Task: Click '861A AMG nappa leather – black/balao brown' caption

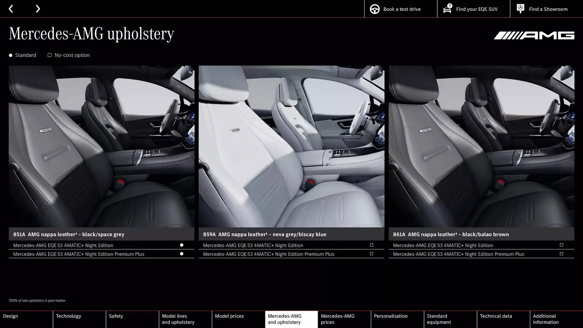Action: (x=451, y=234)
